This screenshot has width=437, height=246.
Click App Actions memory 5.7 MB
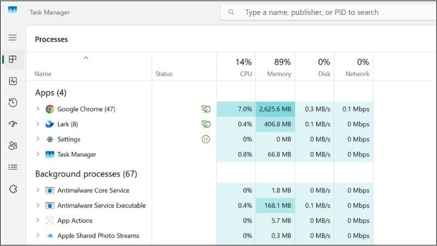click(x=281, y=221)
